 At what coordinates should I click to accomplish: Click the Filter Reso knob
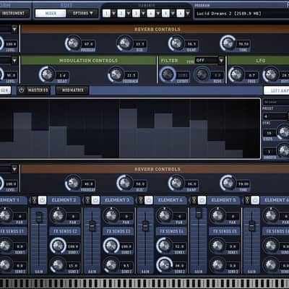[202, 74]
